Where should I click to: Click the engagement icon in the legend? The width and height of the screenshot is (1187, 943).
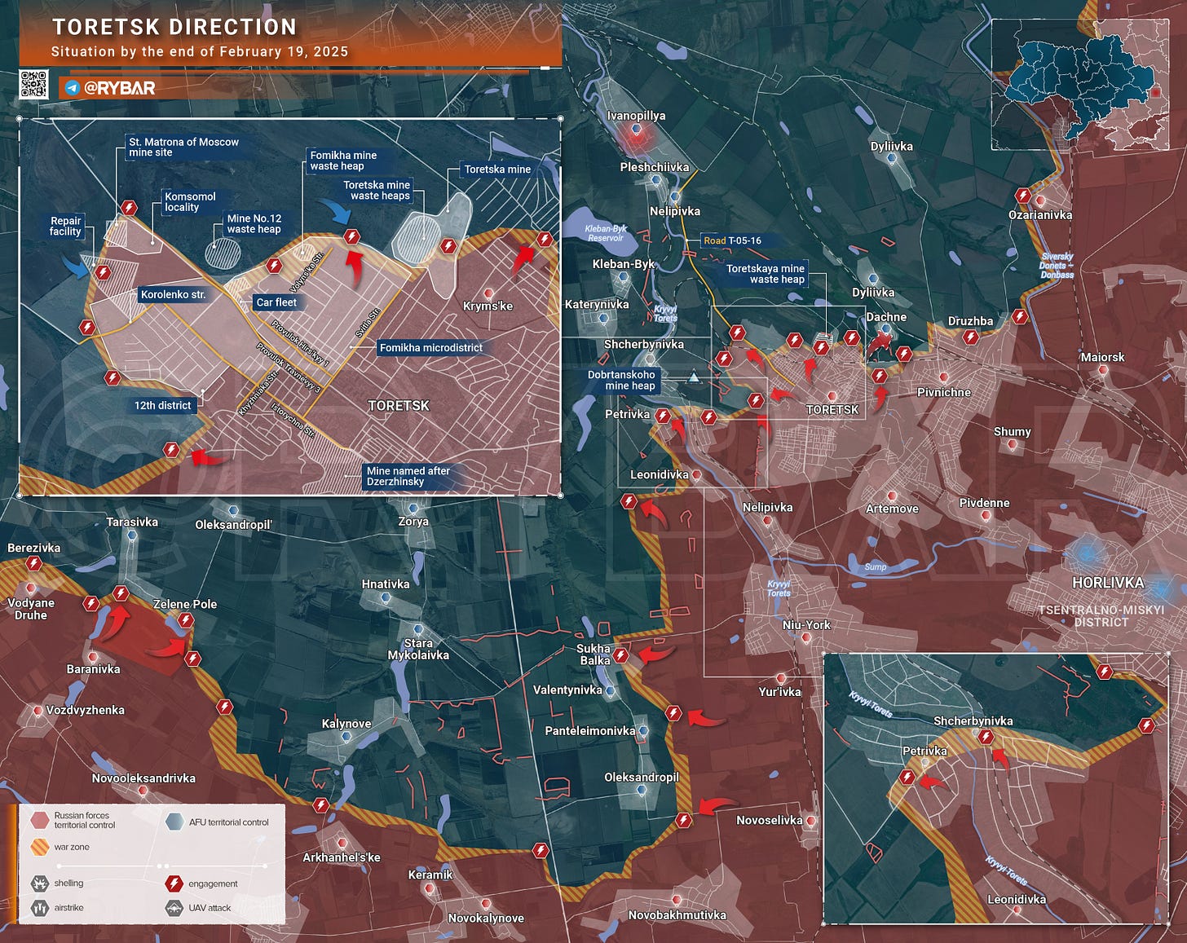tap(174, 883)
